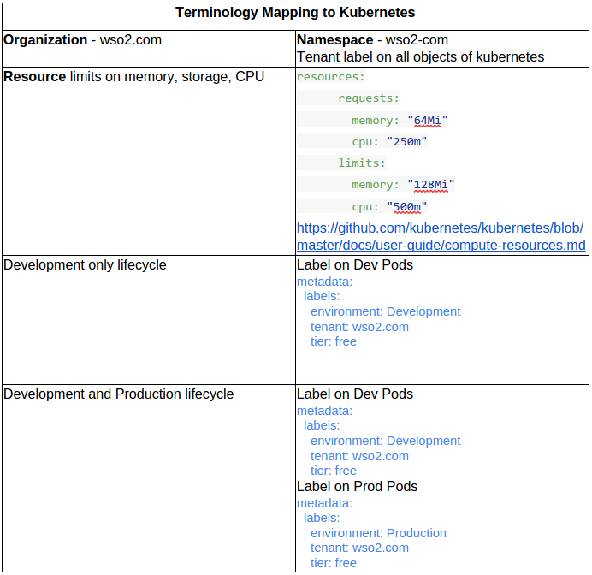Select "environment: Development" in Development and Production row

(386, 441)
